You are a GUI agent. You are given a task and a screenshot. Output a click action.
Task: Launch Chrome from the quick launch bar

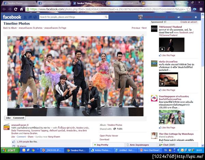tap(33, 150)
